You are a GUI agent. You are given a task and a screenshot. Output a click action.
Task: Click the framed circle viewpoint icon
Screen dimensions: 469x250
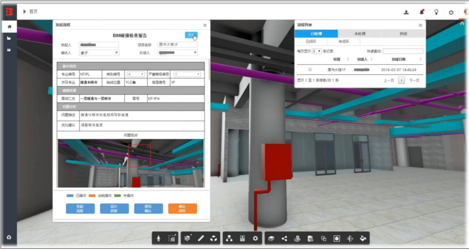click(336, 238)
